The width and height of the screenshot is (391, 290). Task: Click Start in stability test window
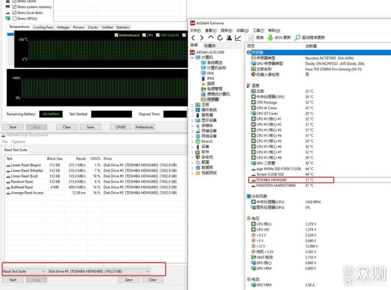pyautogui.click(x=12, y=127)
